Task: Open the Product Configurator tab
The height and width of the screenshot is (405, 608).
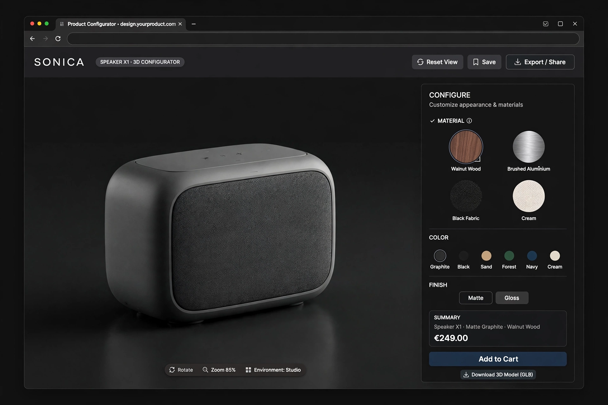Action: 121,24
